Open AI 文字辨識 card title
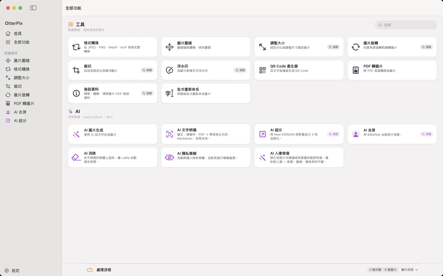Screen dimensions: 443x276 187,130
